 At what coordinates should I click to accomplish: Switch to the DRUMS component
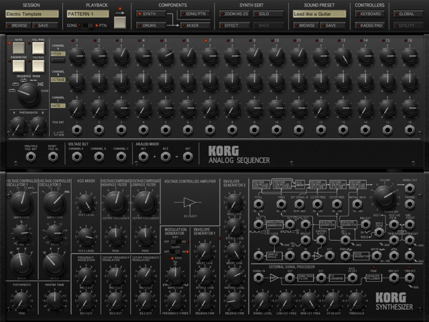coord(151,25)
